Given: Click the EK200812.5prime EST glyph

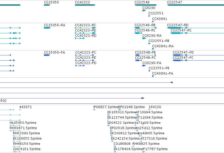Looking at the screenshot, I should point(111,136).
